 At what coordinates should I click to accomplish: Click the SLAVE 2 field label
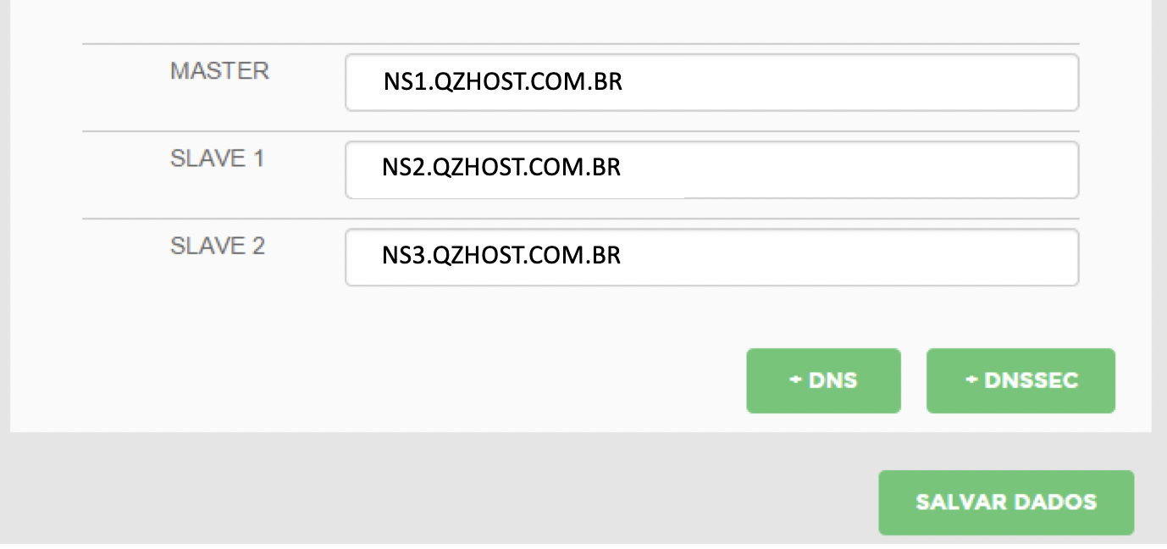point(218,246)
